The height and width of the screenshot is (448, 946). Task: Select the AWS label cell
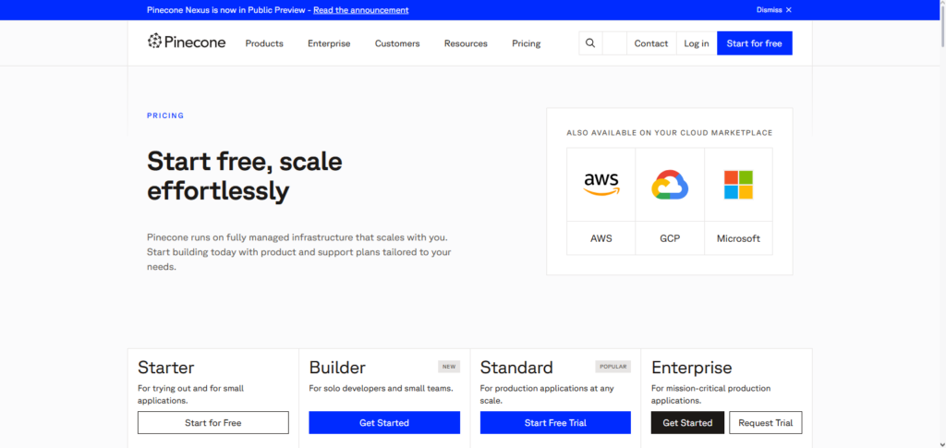pos(600,238)
